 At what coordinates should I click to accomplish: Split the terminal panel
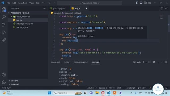click(150, 62)
